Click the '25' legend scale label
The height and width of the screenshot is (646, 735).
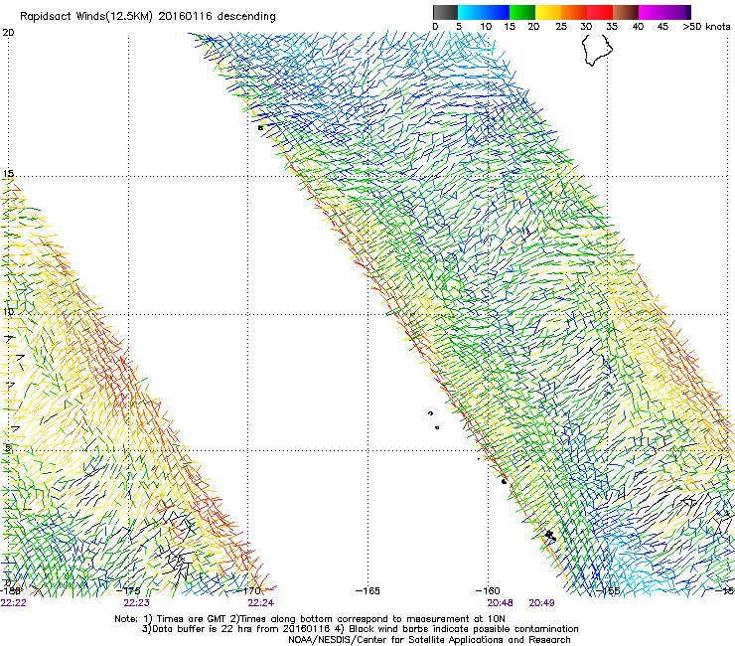pyautogui.click(x=561, y=27)
